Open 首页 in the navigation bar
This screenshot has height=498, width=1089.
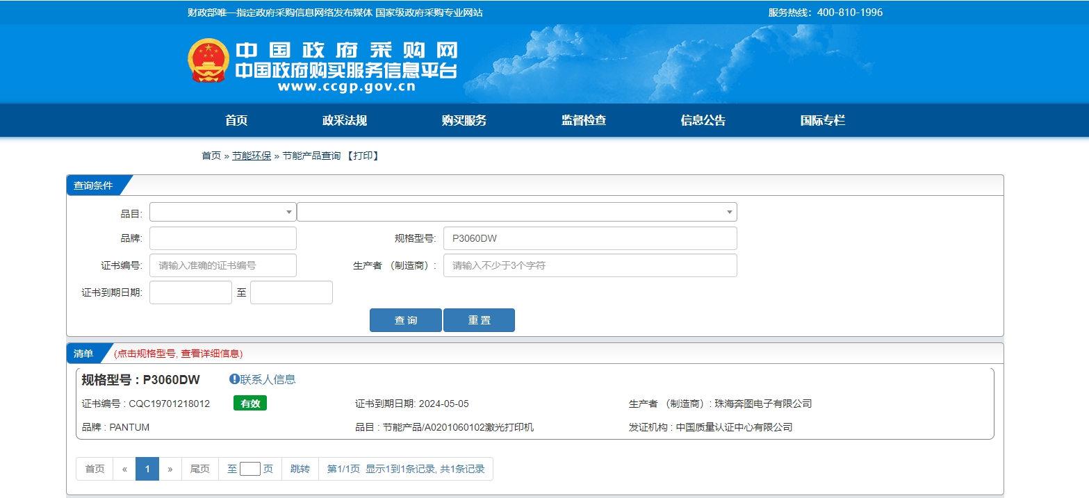236,120
